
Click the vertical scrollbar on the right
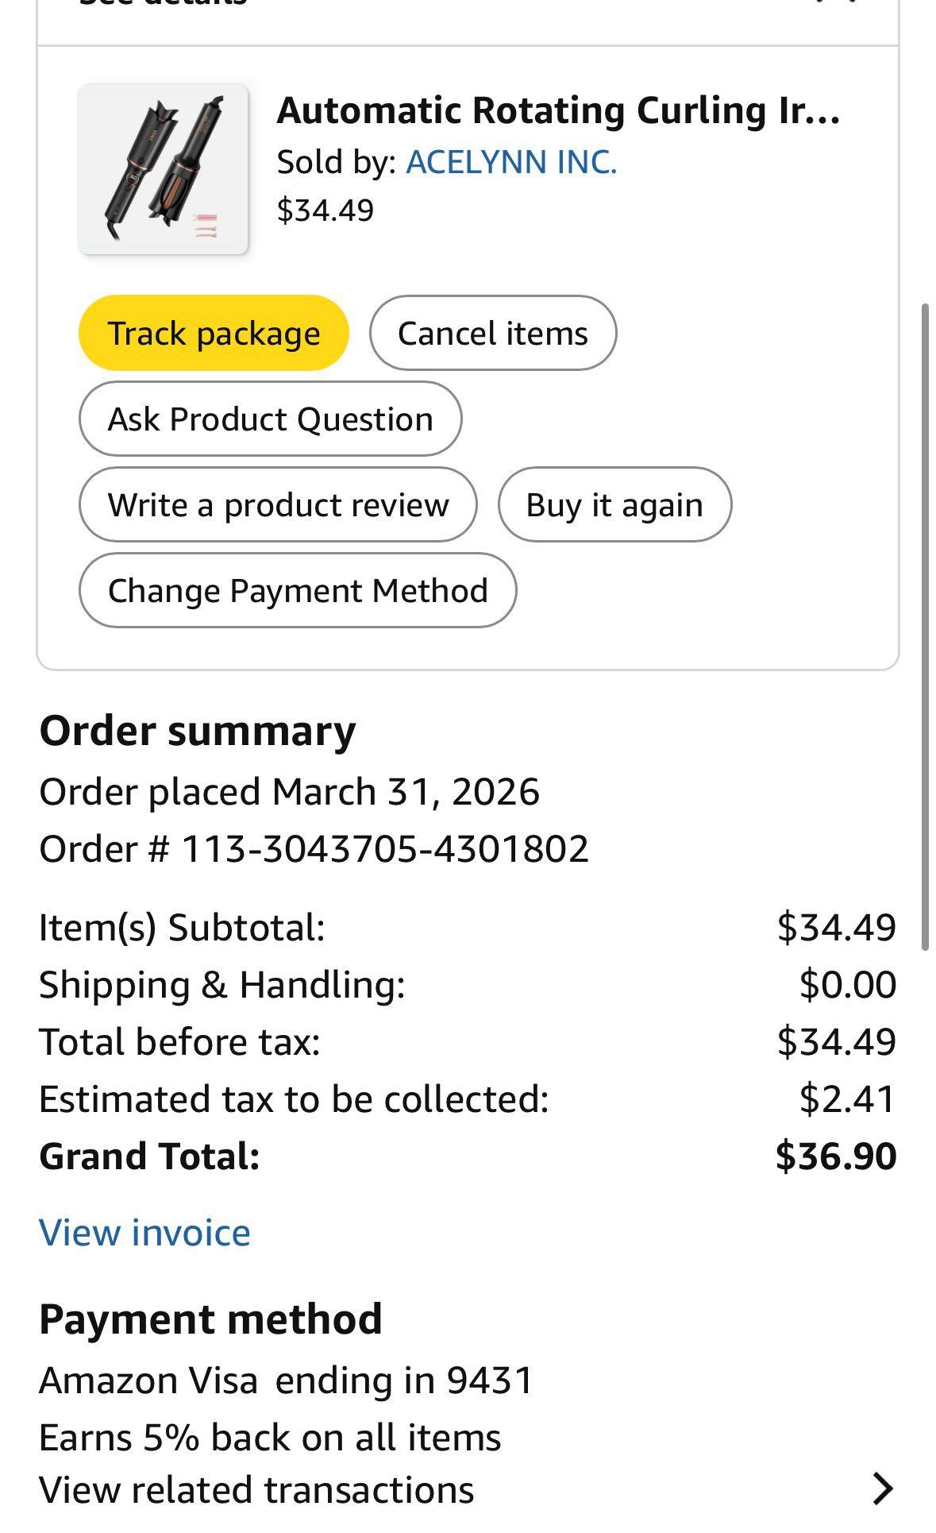click(925, 626)
